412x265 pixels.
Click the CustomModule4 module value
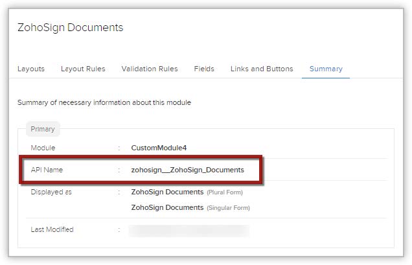pos(159,148)
